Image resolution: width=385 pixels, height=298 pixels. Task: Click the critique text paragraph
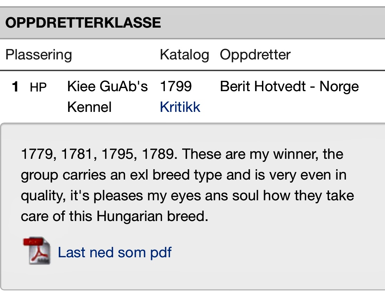point(187,185)
